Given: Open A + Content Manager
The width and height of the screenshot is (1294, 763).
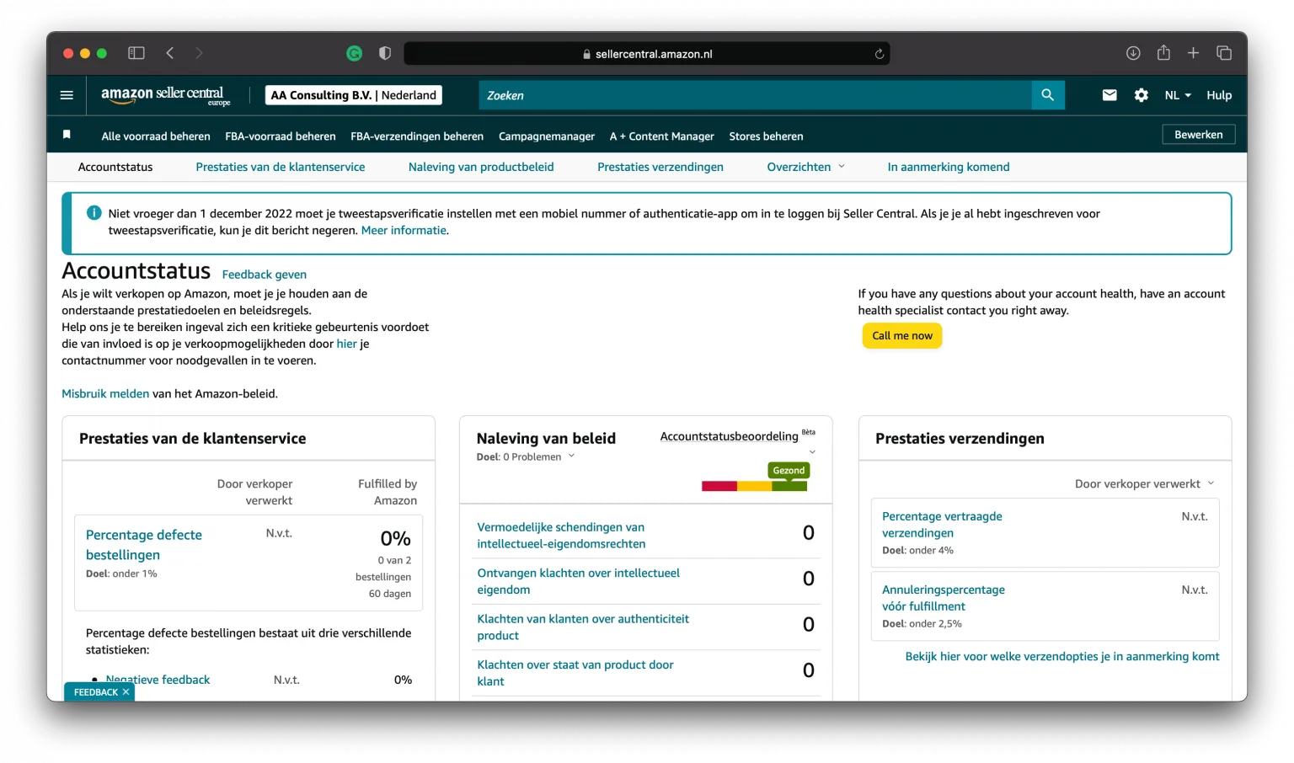Looking at the screenshot, I should (x=662, y=136).
